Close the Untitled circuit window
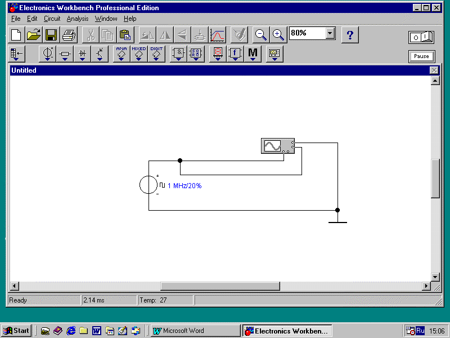Viewport: 450px width, 338px height. [434, 70]
